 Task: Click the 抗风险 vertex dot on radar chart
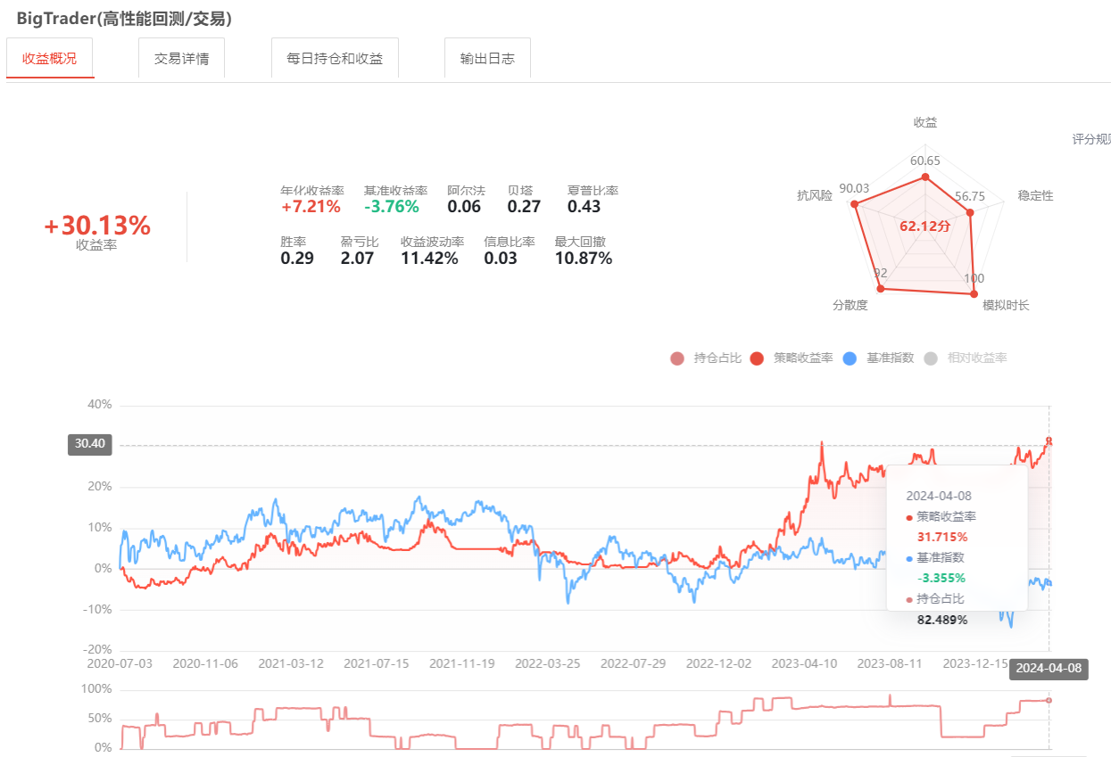pos(855,205)
